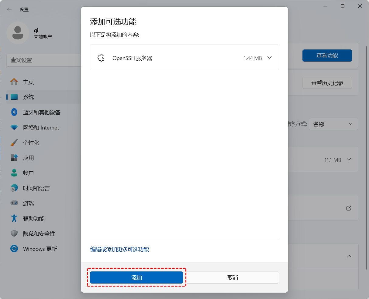Click the Privacy shield icon

click(14, 233)
